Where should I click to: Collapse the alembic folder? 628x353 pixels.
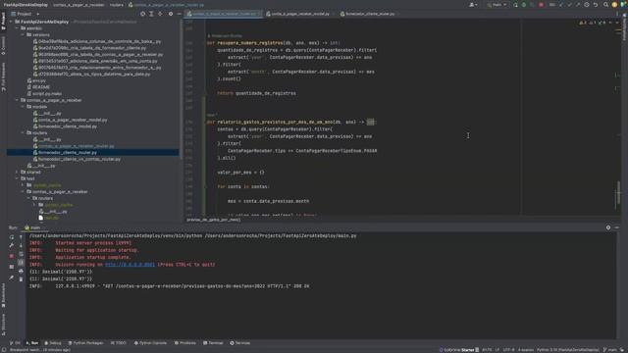click(18, 28)
